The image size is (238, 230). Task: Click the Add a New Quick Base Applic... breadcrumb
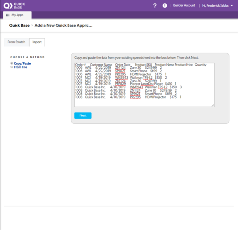[64, 25]
